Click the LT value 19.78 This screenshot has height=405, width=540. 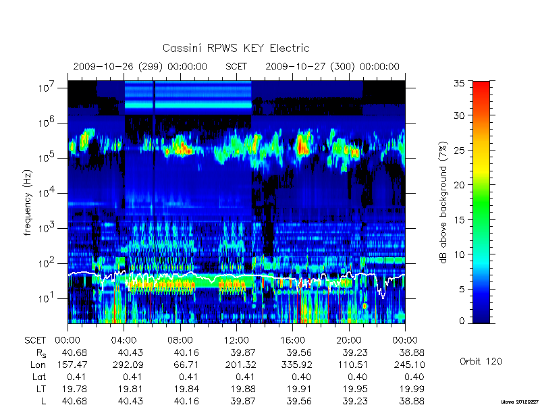[x=74, y=389]
